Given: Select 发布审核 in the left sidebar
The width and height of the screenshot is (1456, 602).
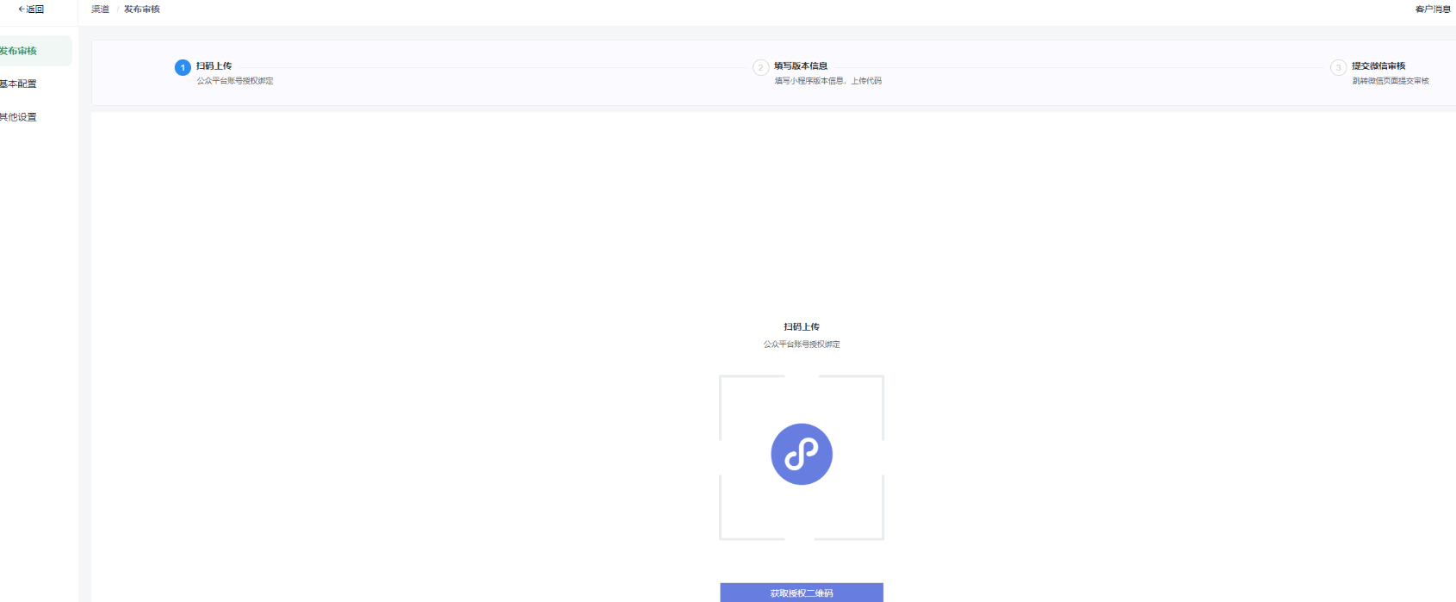Looking at the screenshot, I should pos(19,51).
